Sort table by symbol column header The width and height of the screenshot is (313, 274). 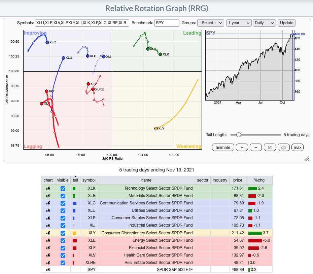click(89, 180)
